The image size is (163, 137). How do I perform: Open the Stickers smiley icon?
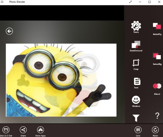[x=136, y=100]
